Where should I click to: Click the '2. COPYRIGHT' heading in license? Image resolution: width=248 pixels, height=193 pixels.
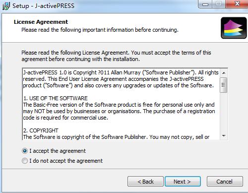click(41, 130)
